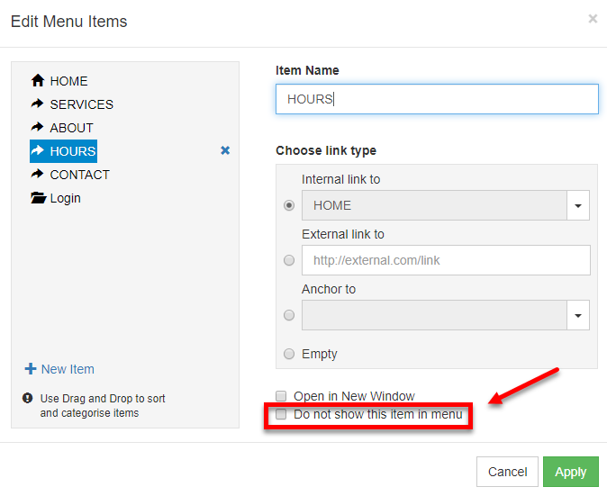Image resolution: width=607 pixels, height=496 pixels.
Task: Remove HOURS item with the blue X
Action: (225, 151)
